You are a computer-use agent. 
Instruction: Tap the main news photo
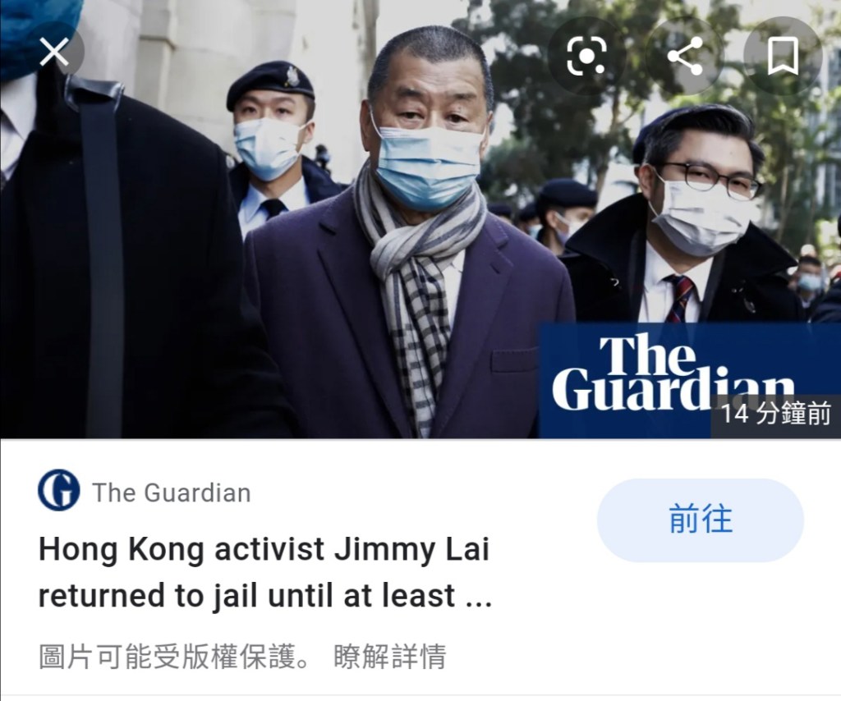[x=420, y=219]
